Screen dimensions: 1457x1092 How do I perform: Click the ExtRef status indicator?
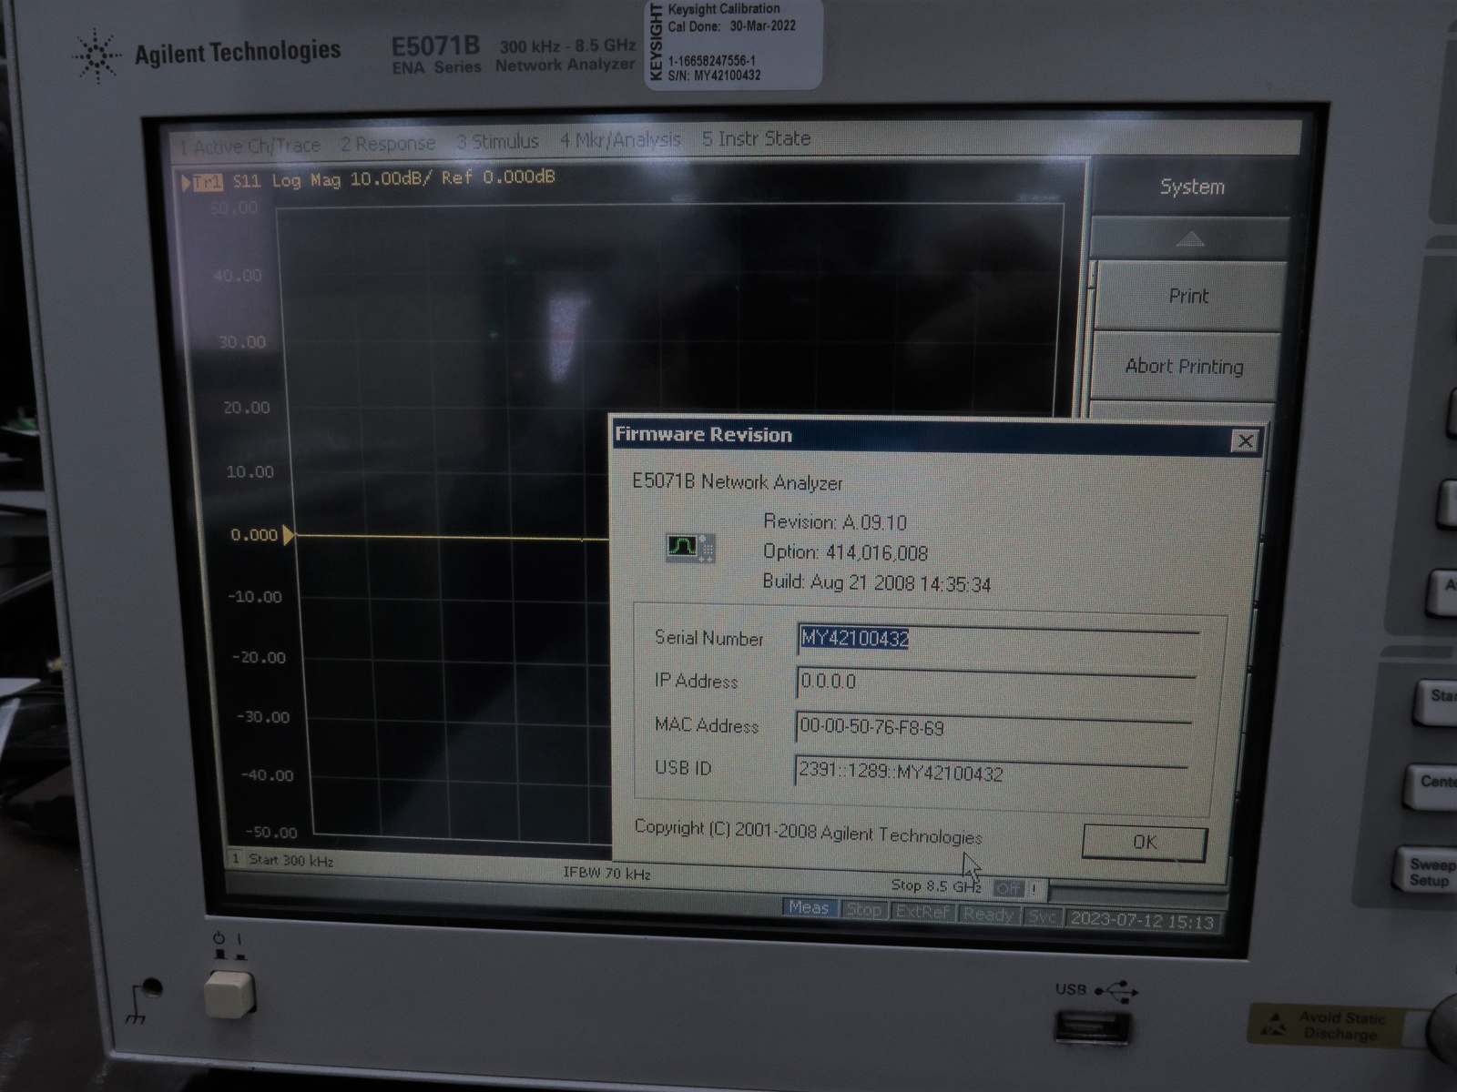pyautogui.click(x=922, y=912)
